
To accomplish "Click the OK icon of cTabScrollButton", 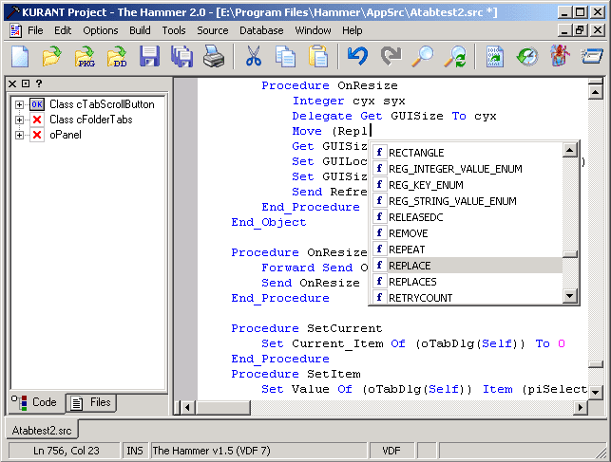I will 37,104.
